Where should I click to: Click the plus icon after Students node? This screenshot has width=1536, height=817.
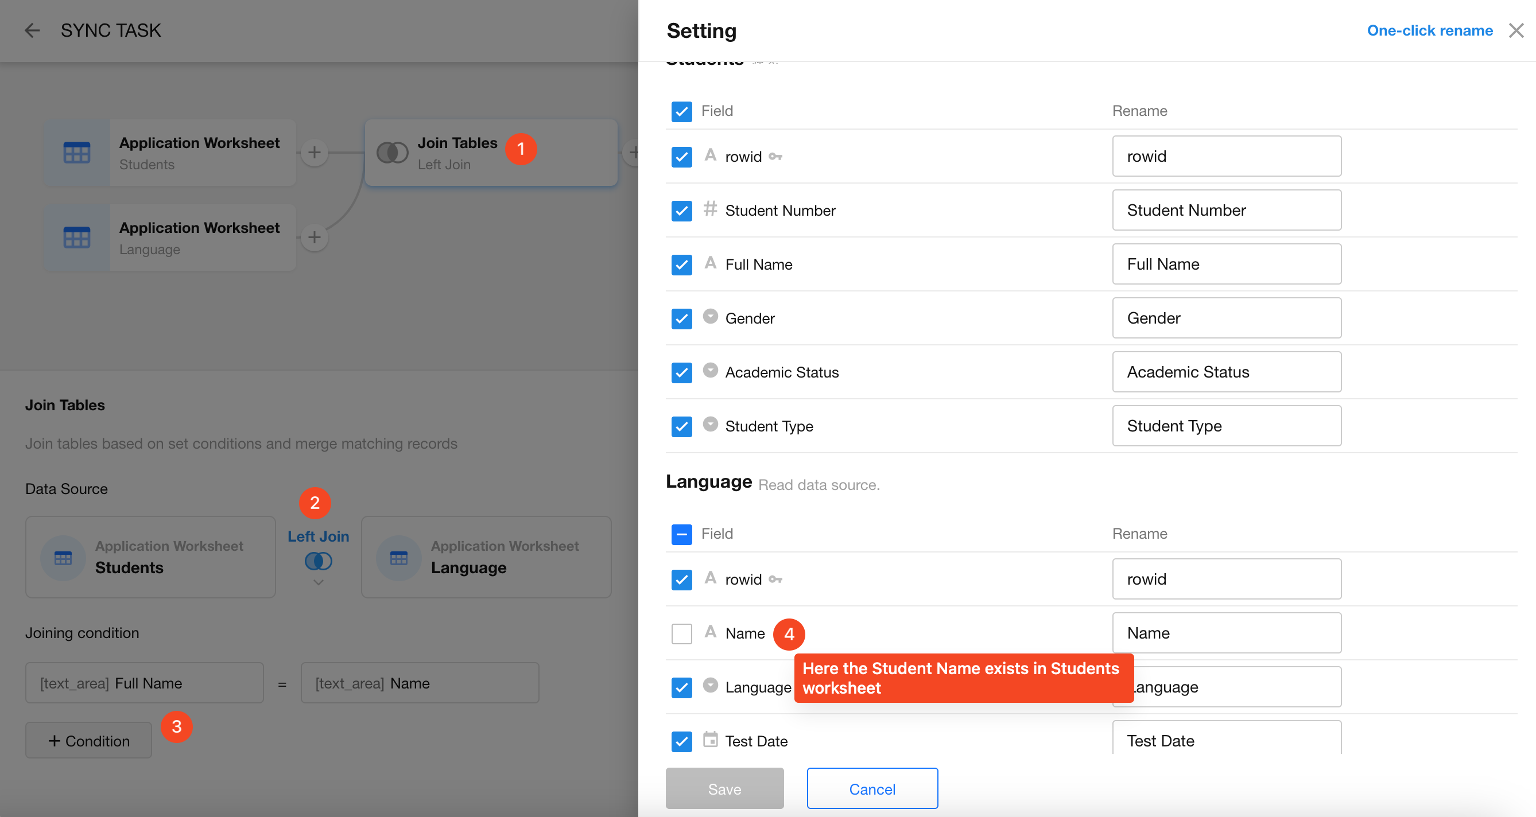pos(314,153)
